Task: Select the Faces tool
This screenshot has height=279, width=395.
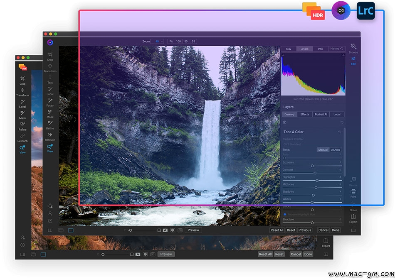Action: point(50,102)
